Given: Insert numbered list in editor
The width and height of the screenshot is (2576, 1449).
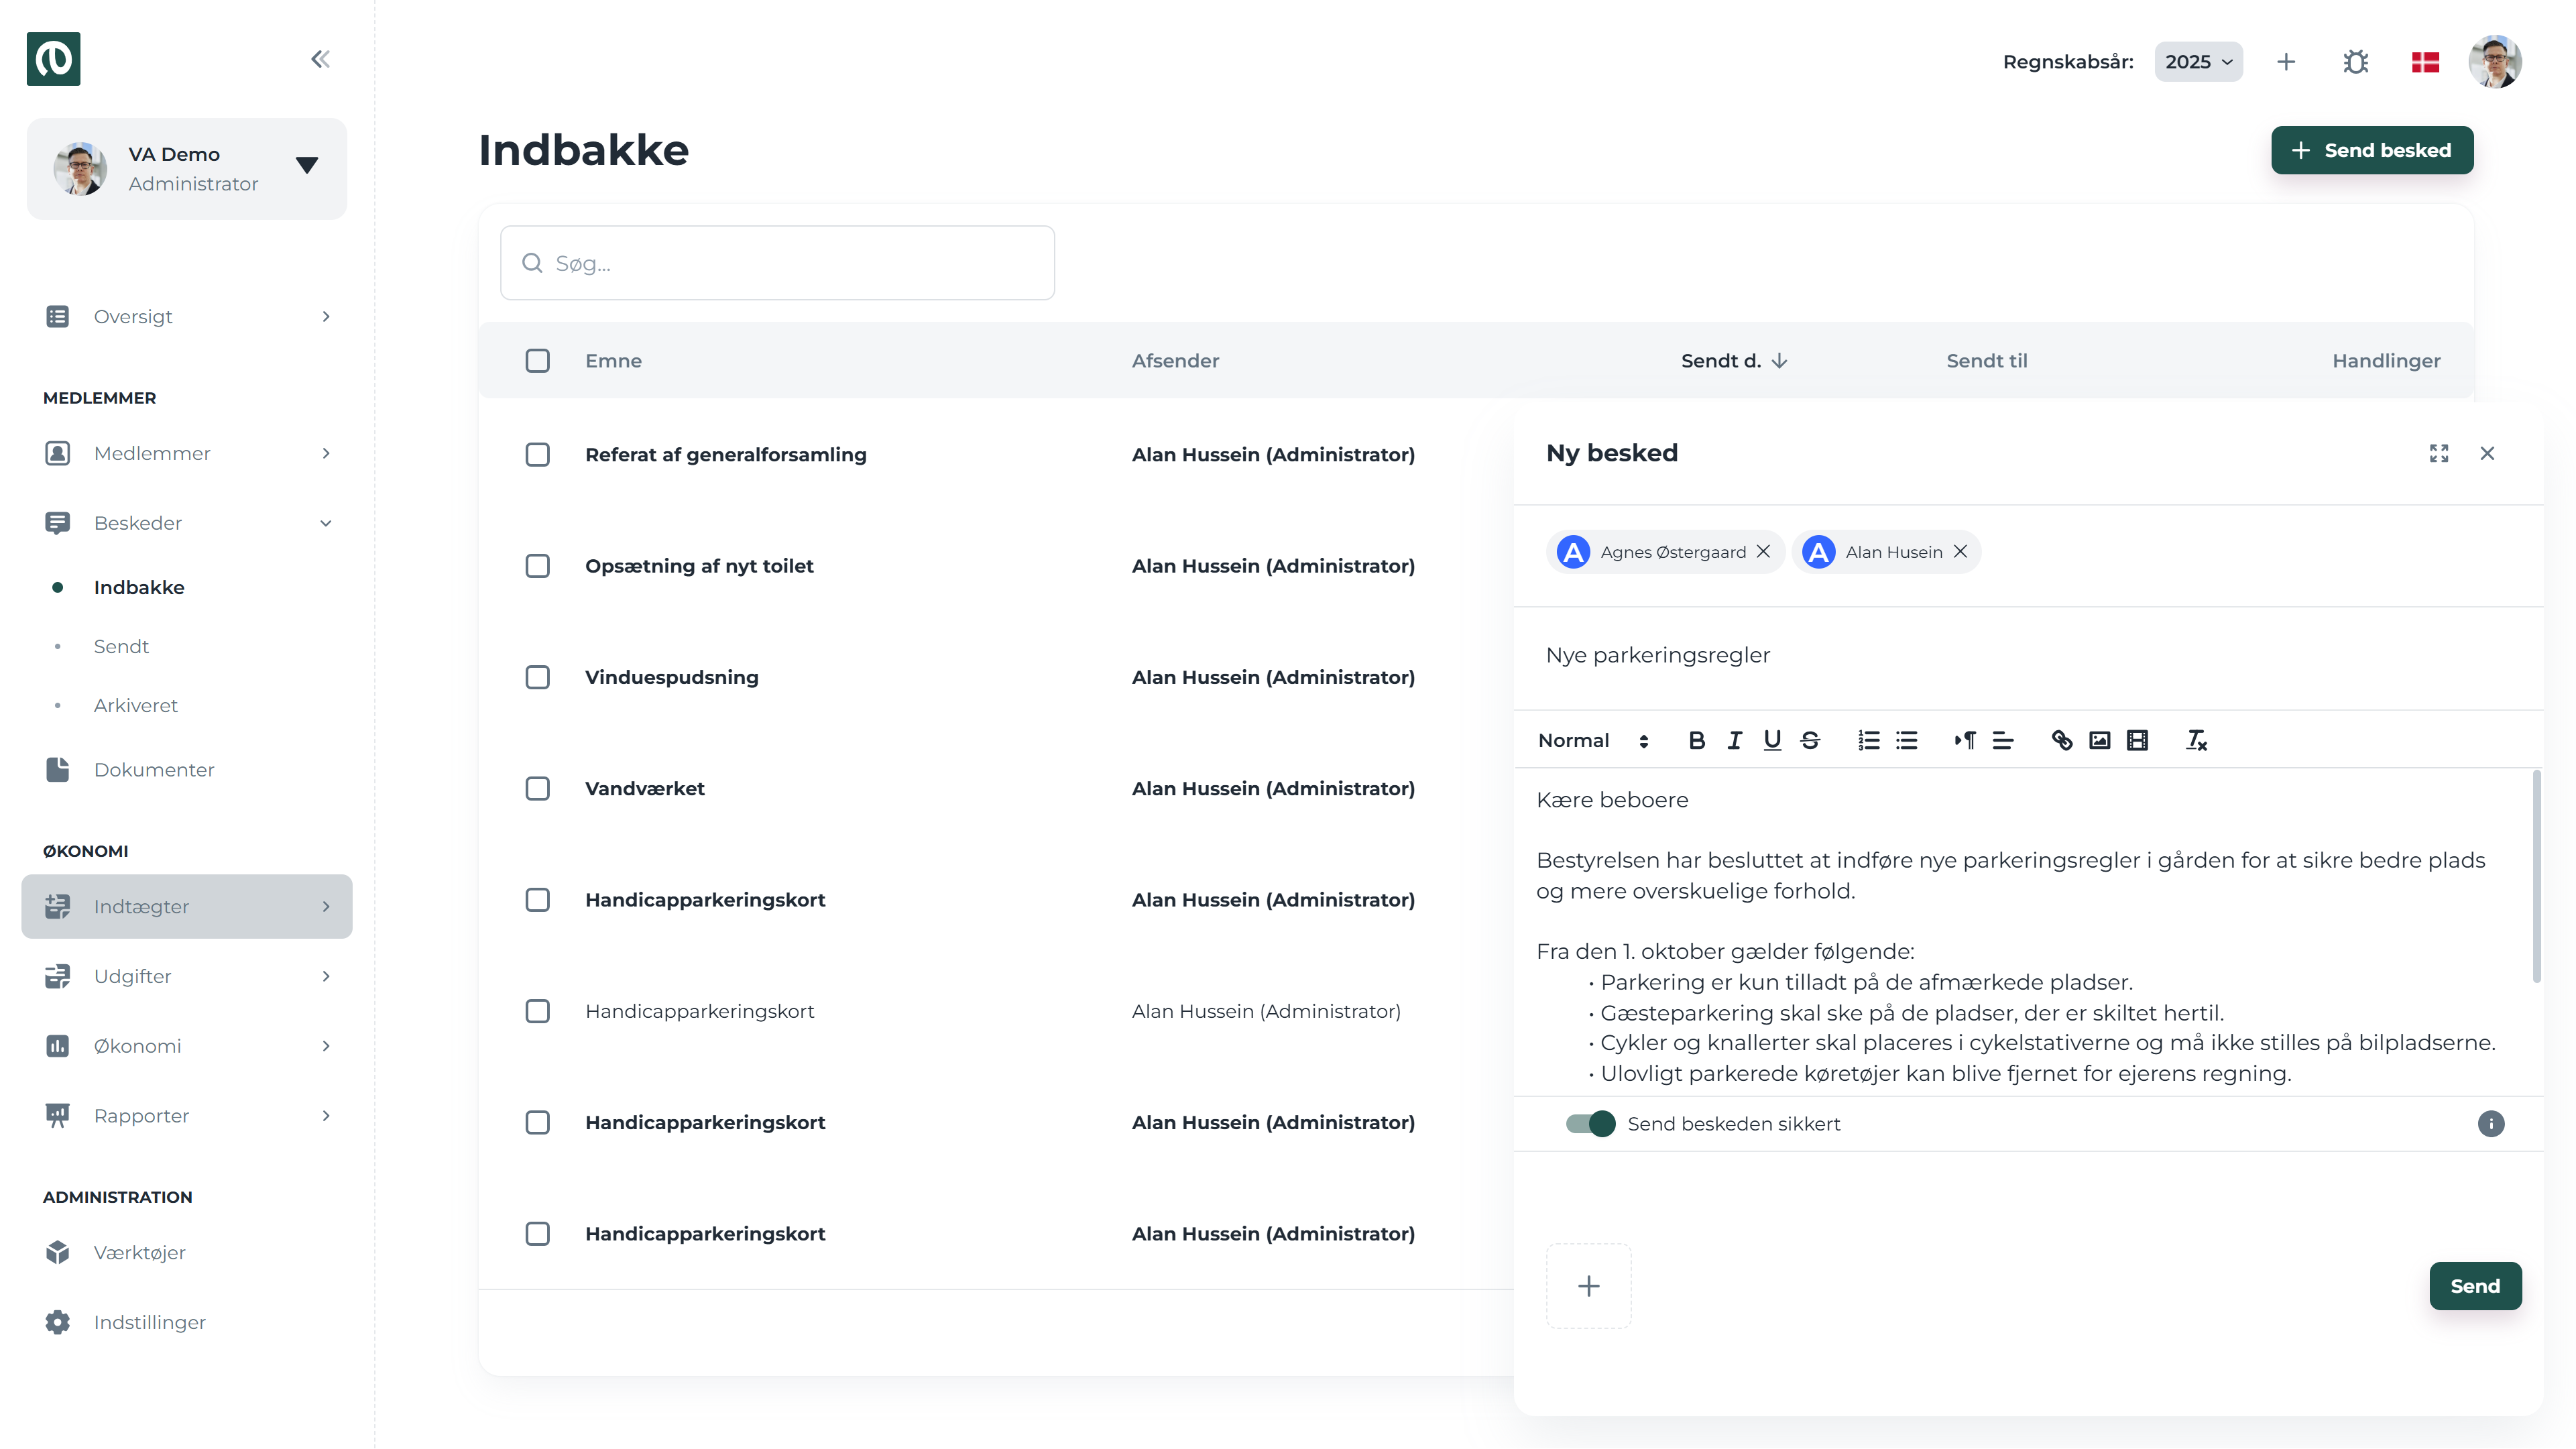Looking at the screenshot, I should 1868,740.
